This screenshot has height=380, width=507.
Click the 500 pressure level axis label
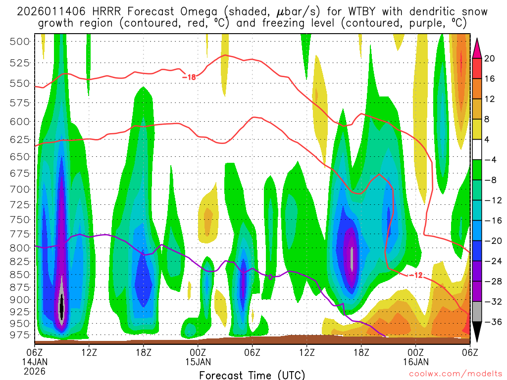click(20, 42)
